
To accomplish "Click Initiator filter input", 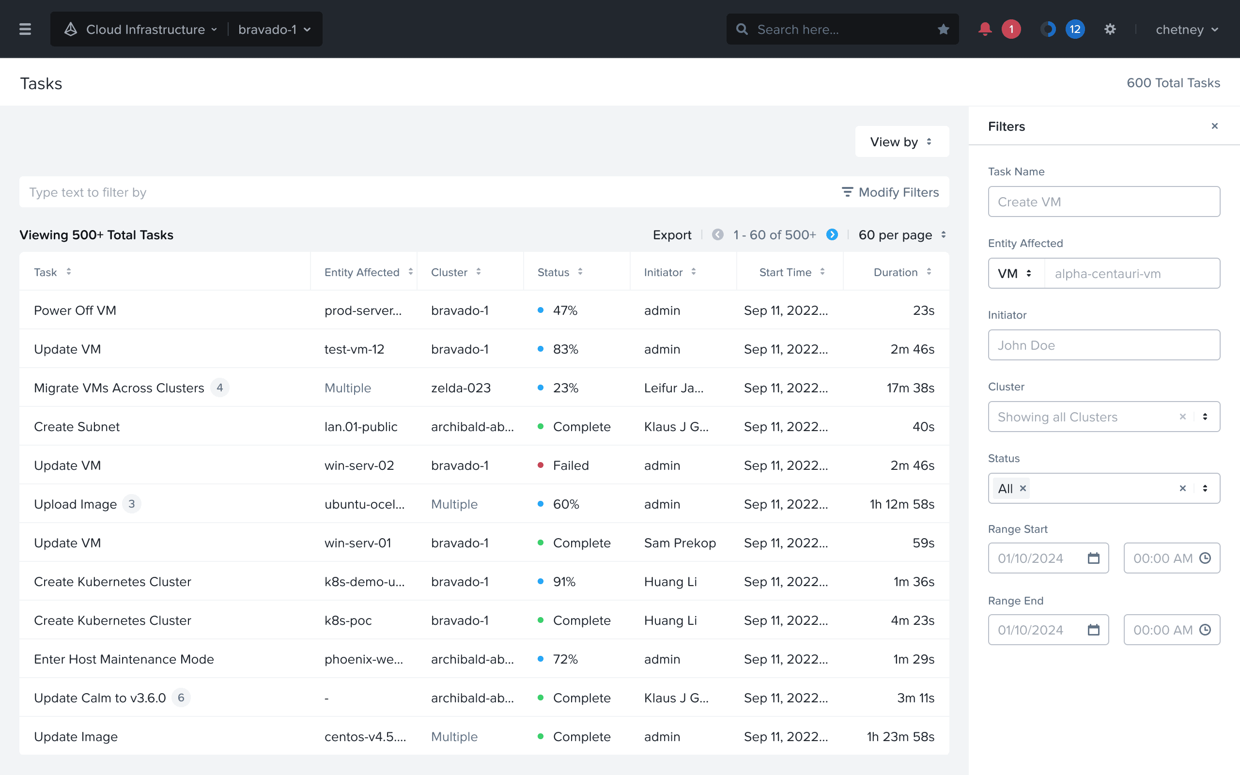I will pyautogui.click(x=1104, y=345).
